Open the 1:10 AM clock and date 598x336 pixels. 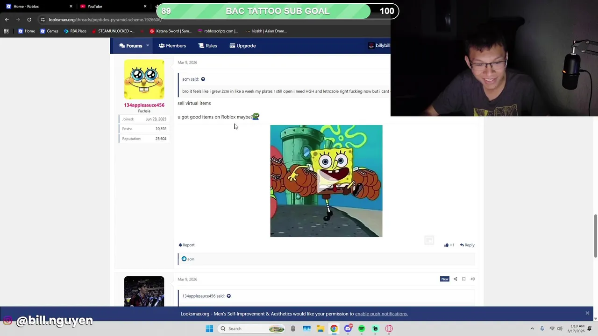(577, 329)
